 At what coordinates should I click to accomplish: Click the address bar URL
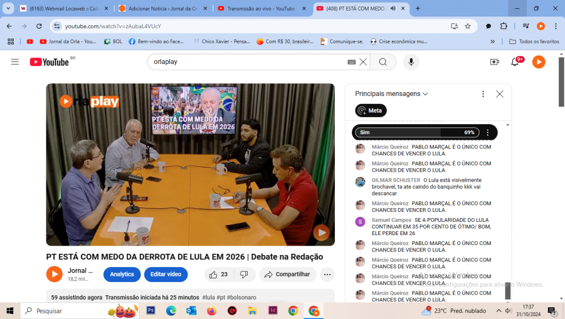(x=113, y=26)
